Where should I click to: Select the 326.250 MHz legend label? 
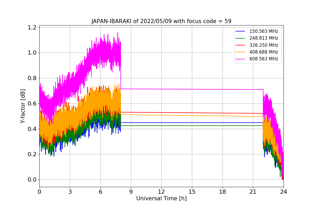click(x=264, y=45)
